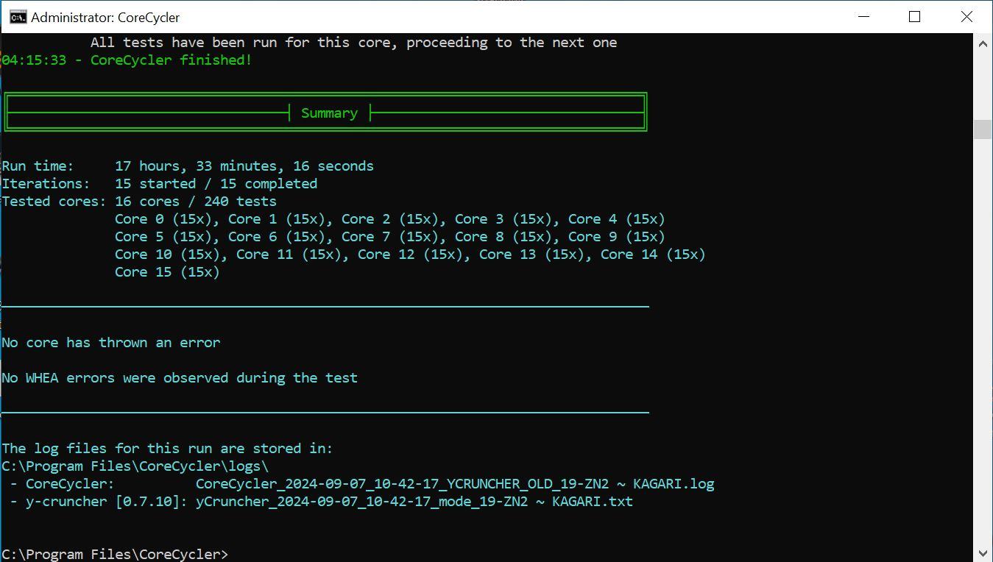Click the scrollbar up arrow
The height and width of the screenshot is (562, 993).
tap(983, 43)
